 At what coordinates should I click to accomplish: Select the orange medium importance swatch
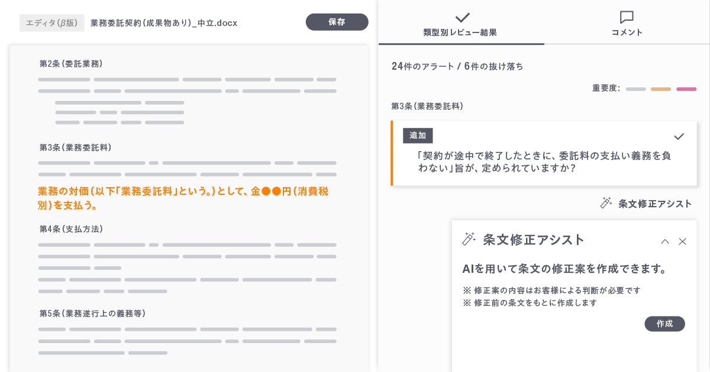pos(661,89)
